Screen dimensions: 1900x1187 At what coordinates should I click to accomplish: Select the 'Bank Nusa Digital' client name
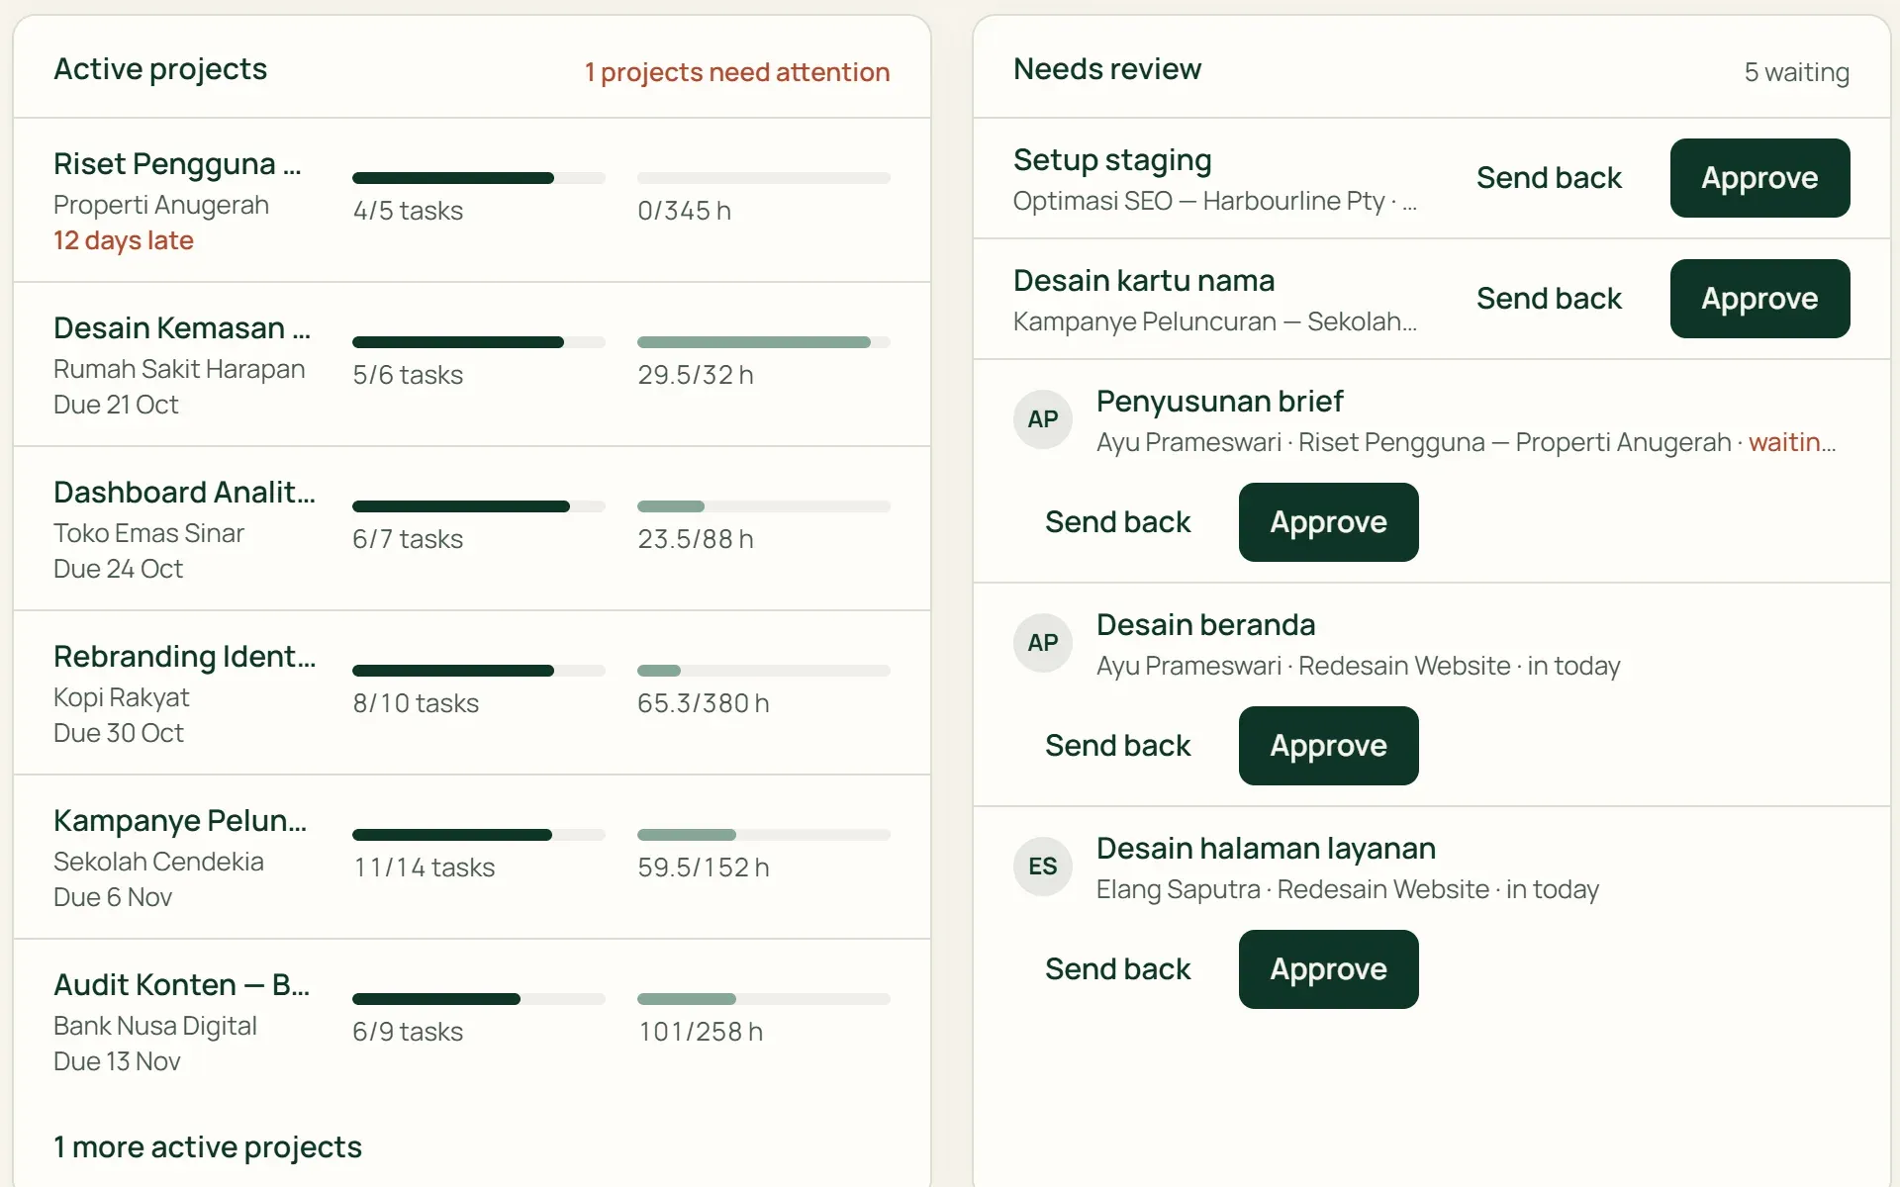point(155,1026)
